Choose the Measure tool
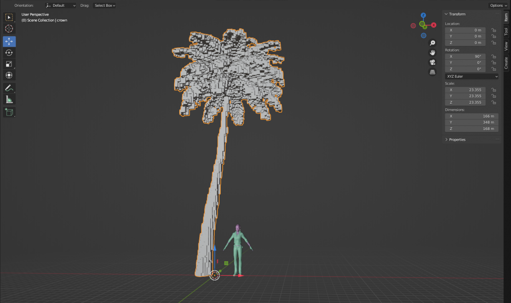The width and height of the screenshot is (511, 303). [x=9, y=99]
